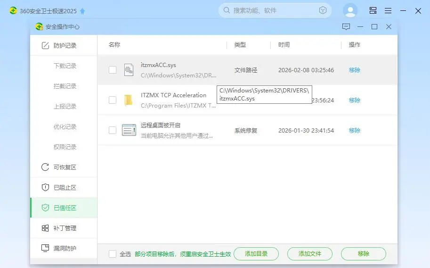Click the ITZMX TCP Acceleration folder icon
Screen dimensions: 430x268
(x=129, y=100)
